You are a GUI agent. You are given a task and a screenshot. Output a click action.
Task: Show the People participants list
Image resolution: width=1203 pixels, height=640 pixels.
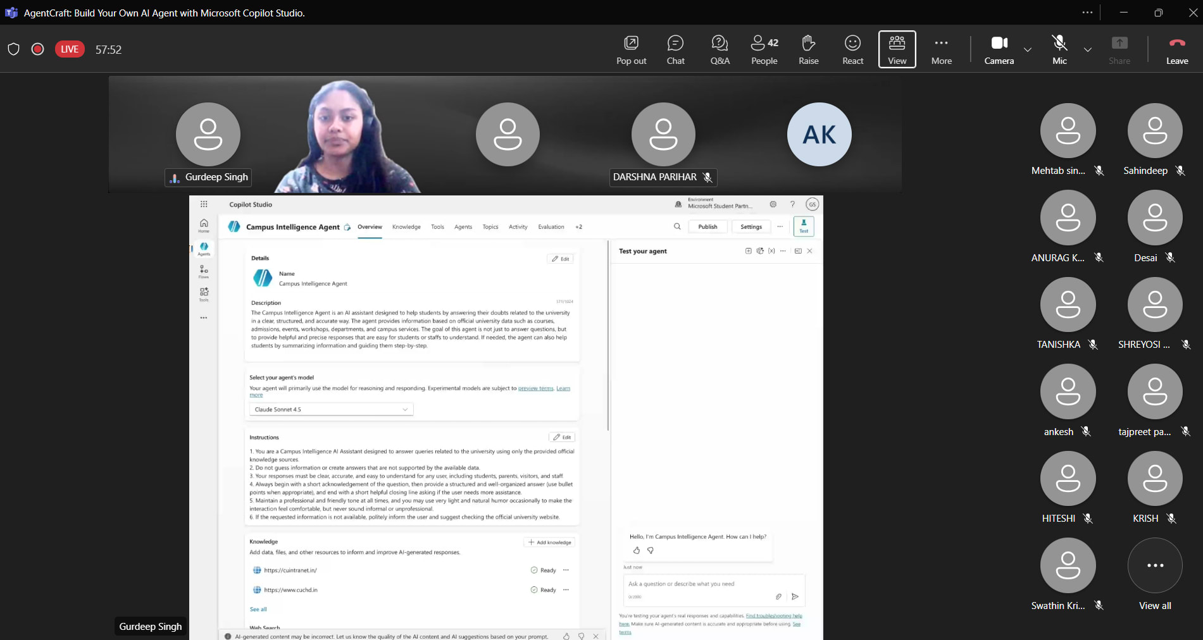764,50
